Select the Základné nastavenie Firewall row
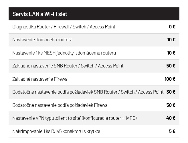The height and width of the screenshot is (143, 188). pyautogui.click(x=94, y=79)
